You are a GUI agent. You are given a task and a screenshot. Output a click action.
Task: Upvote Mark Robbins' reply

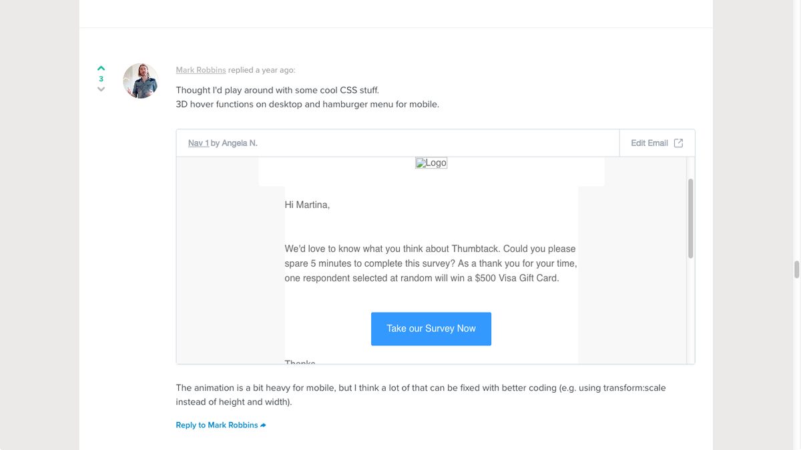pos(101,68)
